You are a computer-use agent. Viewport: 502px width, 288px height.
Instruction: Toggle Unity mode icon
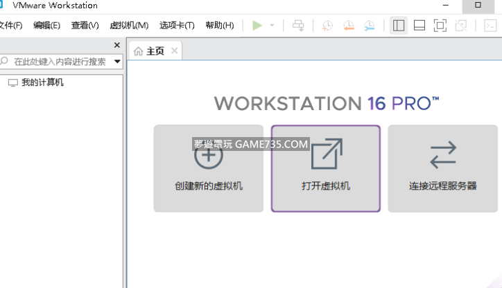click(460, 26)
